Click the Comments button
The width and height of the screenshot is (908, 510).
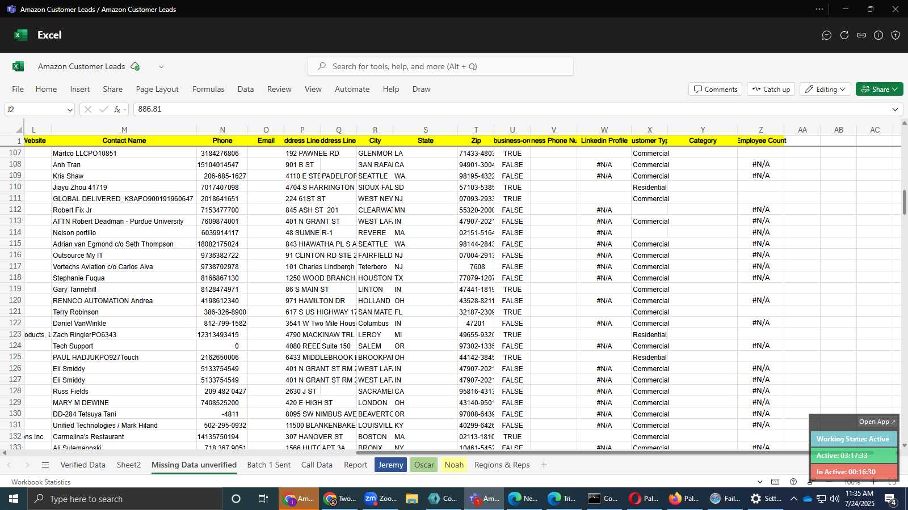[x=716, y=90]
